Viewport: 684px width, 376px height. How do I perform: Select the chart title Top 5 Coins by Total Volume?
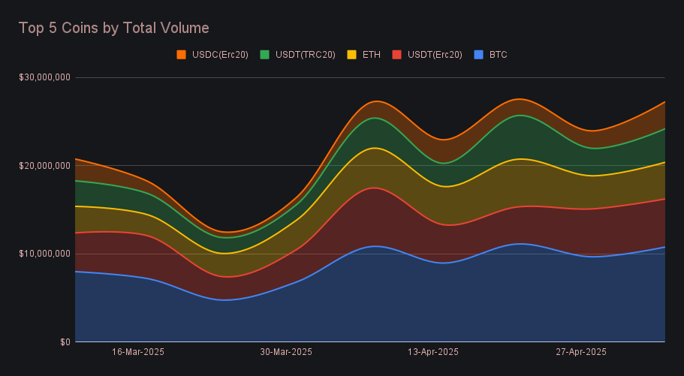113,28
